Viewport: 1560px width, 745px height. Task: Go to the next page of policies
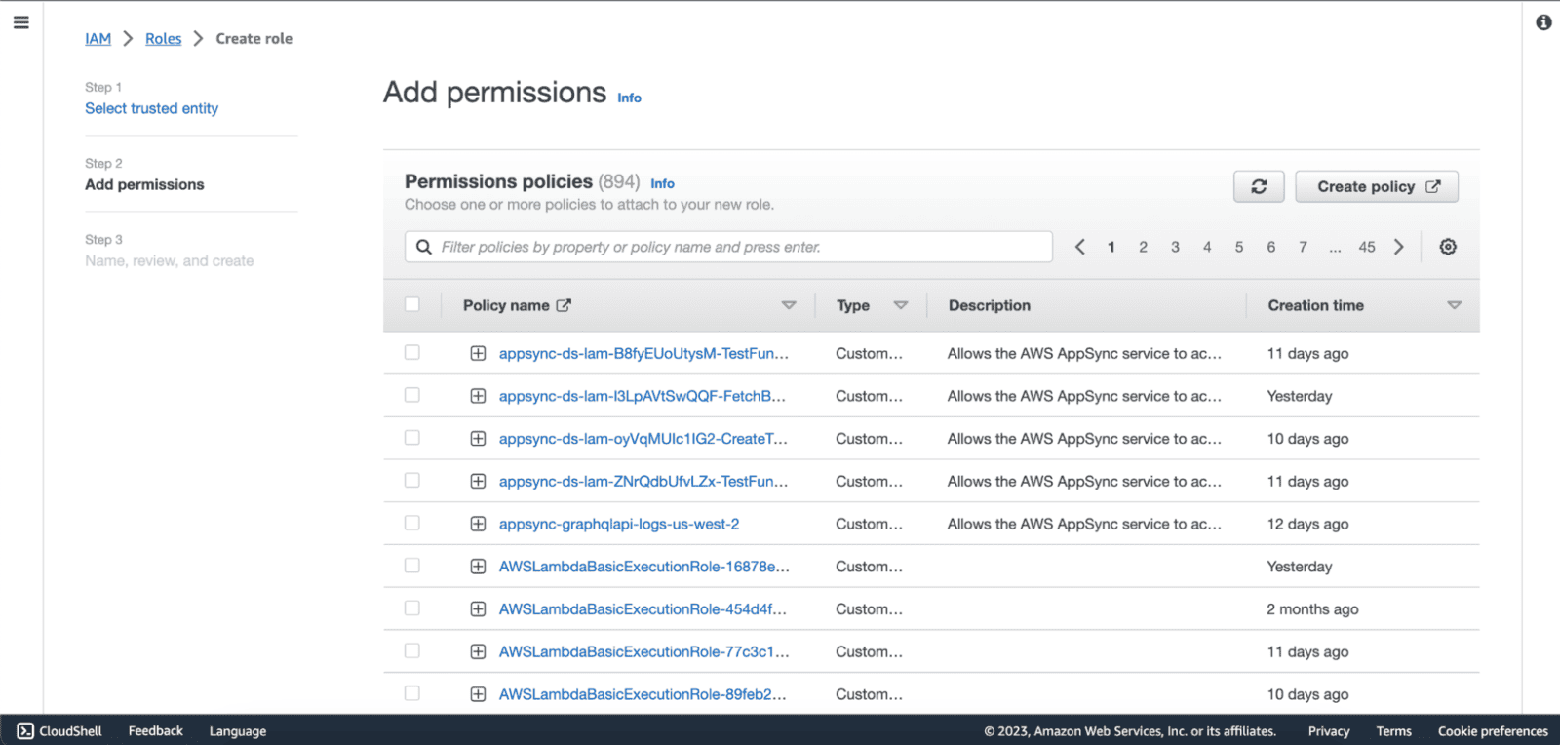[x=1399, y=247]
